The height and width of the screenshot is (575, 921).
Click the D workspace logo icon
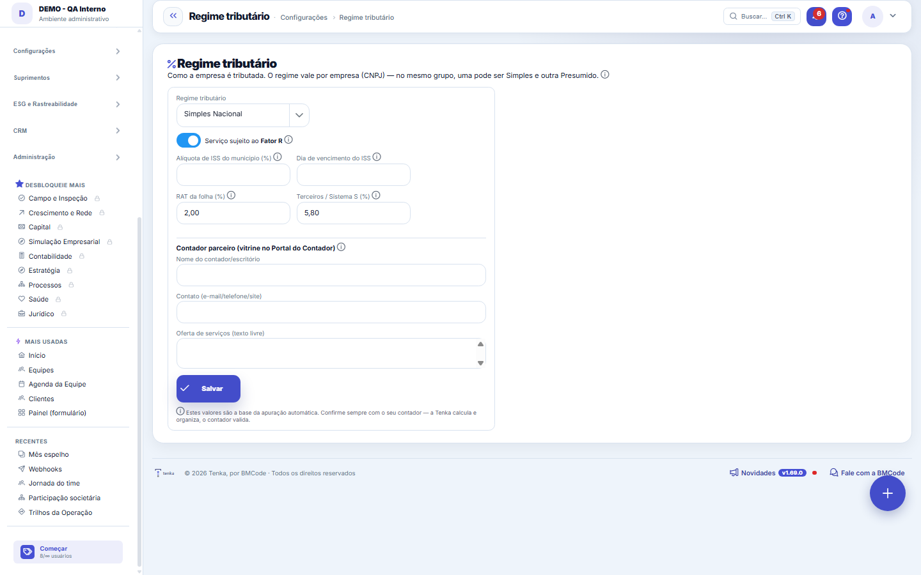pyautogui.click(x=22, y=13)
